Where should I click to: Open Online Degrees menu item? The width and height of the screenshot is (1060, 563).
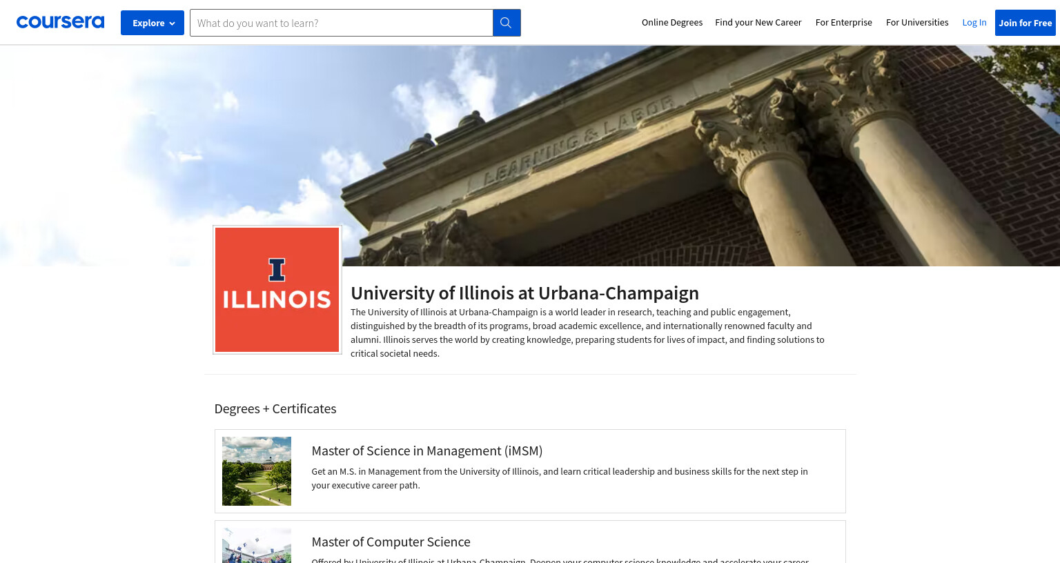(x=672, y=23)
